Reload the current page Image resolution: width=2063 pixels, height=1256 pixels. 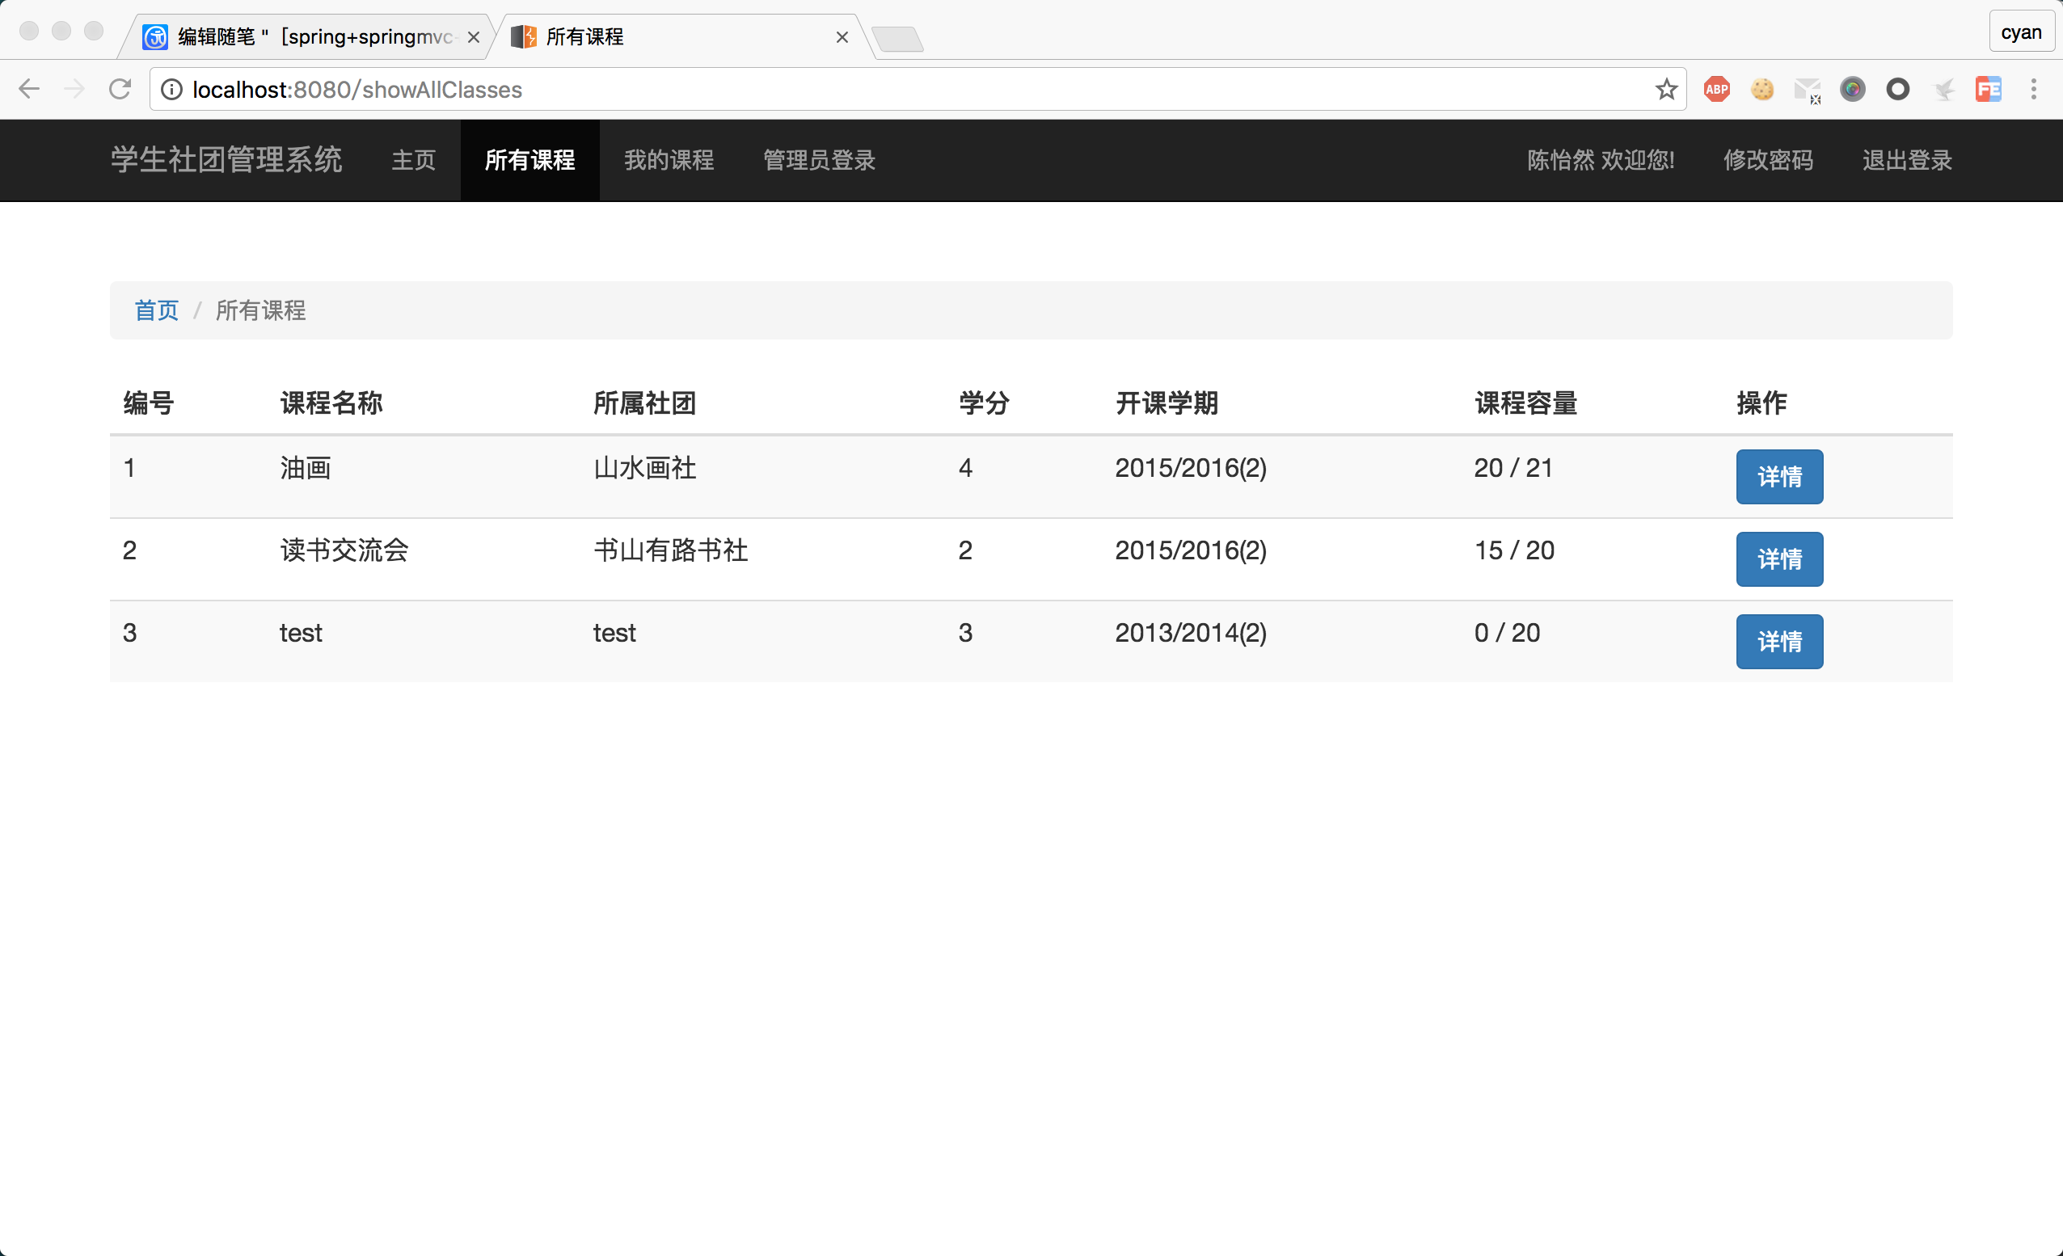(120, 89)
